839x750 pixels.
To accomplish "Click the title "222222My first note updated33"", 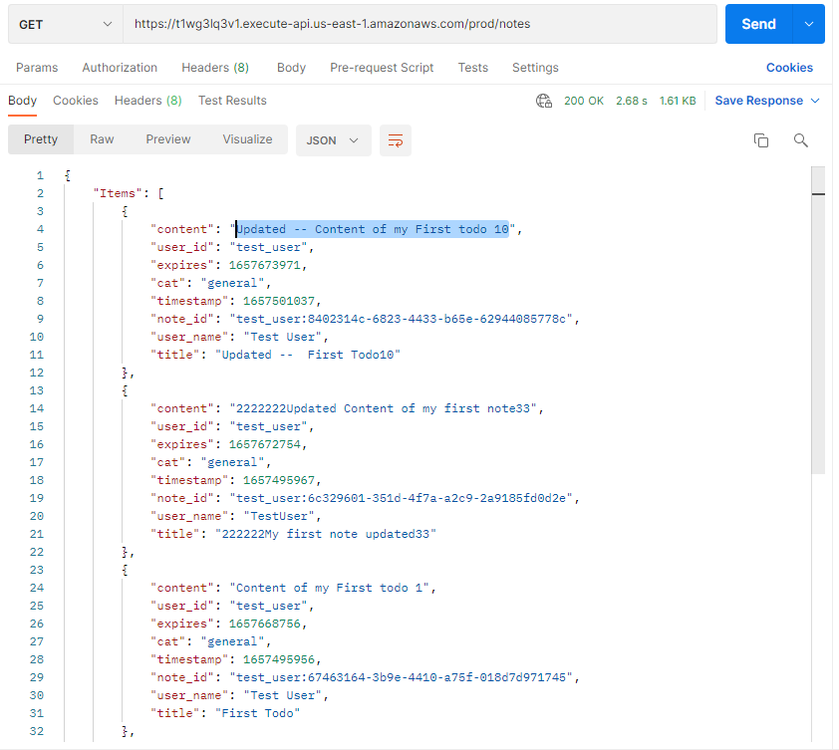I will click(x=325, y=534).
